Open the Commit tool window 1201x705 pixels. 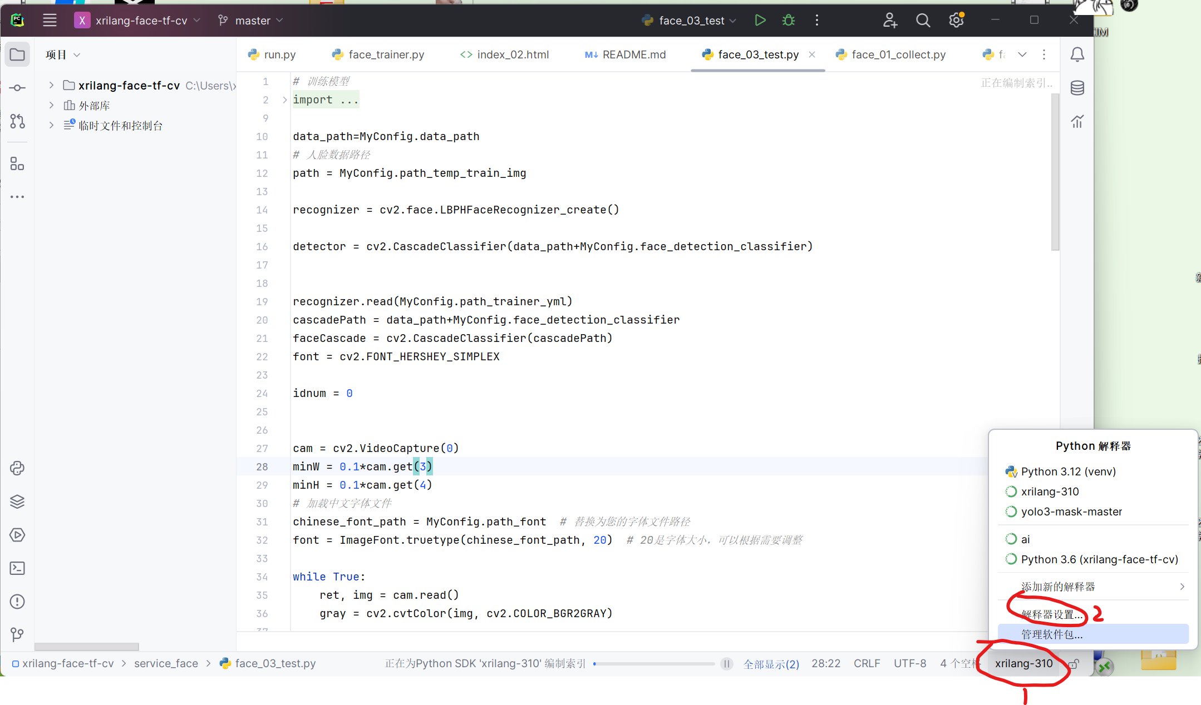[17, 88]
